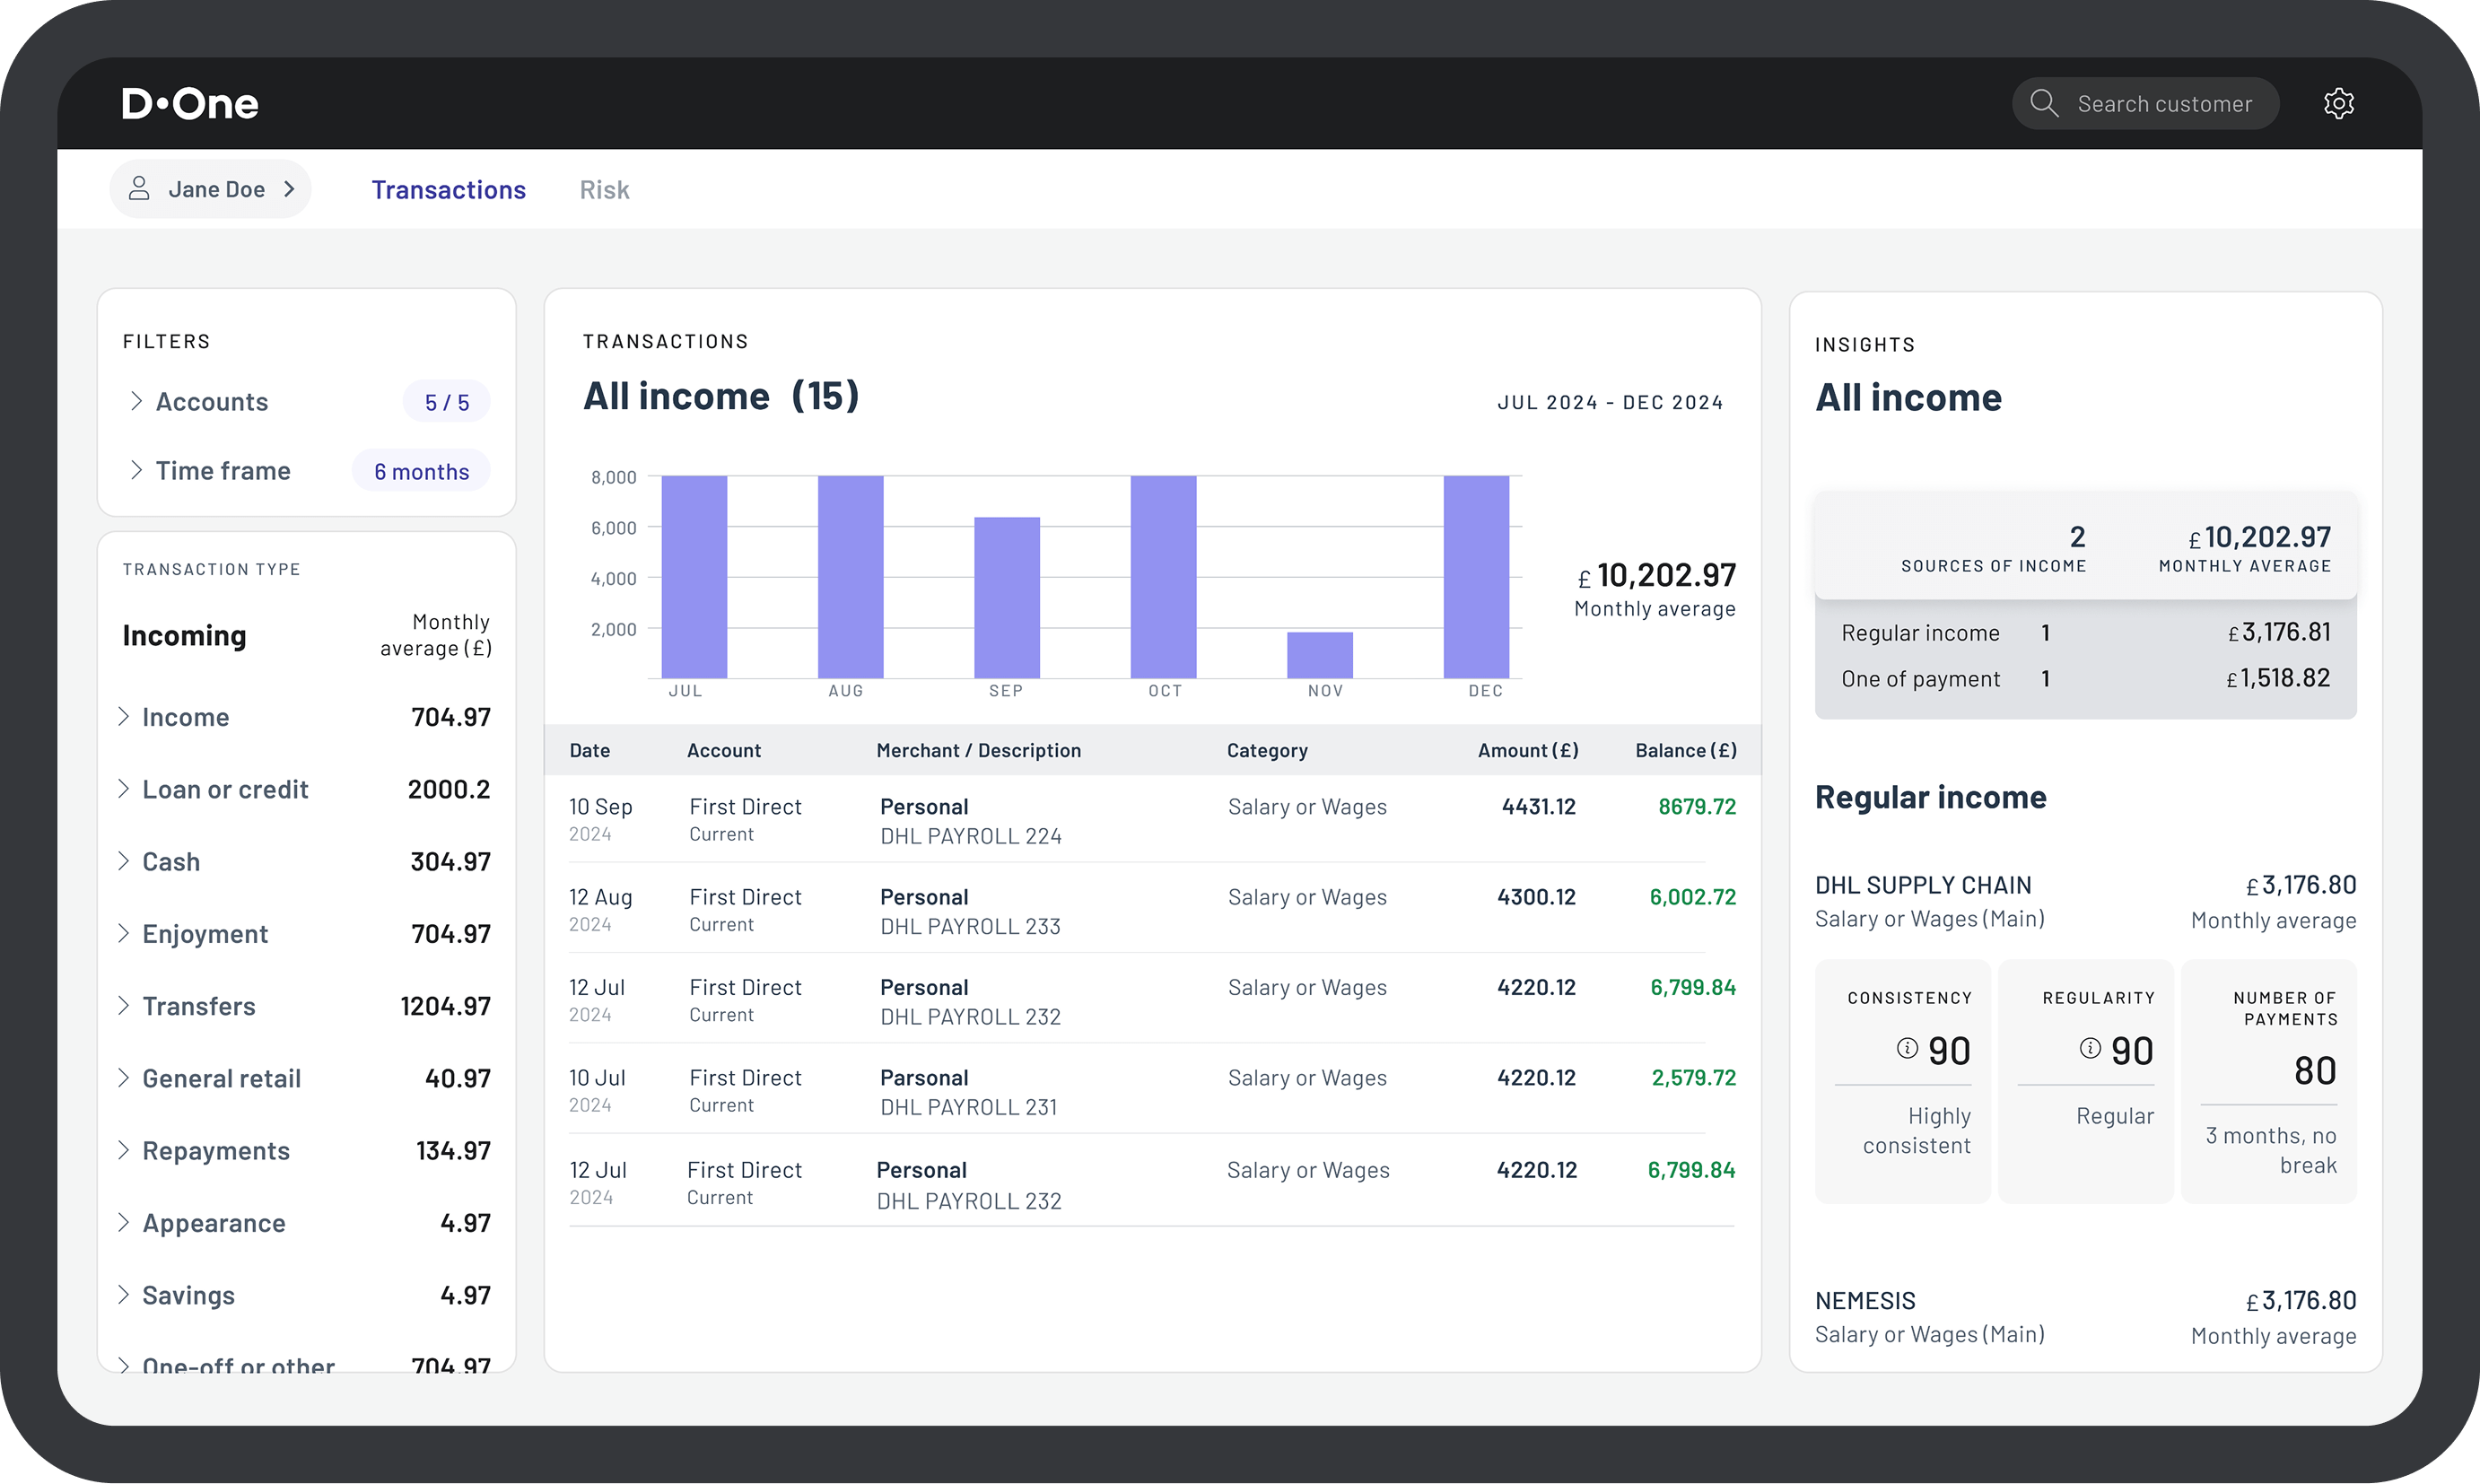Switch to the Risk tab
The width and height of the screenshot is (2480, 1484).
(x=604, y=190)
